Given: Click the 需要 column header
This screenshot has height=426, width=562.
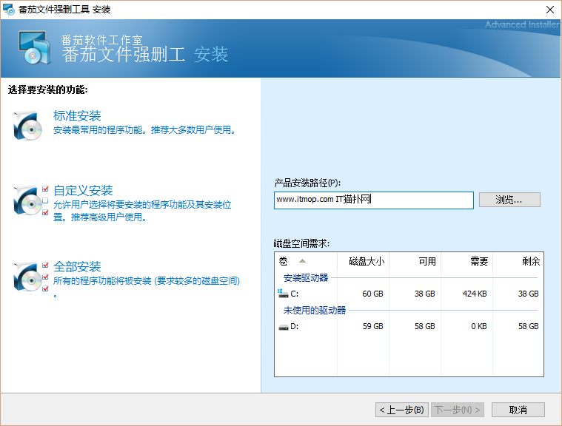Looking at the screenshot, I should point(466,261).
